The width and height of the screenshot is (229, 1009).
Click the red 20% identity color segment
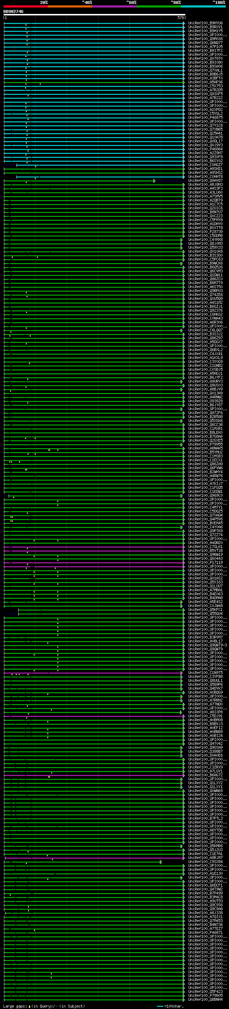[26, 6]
